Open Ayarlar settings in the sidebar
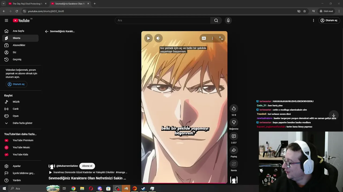This screenshot has height=192, width=343. point(20,166)
